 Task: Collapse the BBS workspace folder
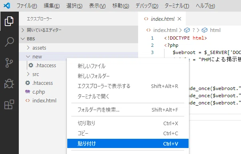78,39
